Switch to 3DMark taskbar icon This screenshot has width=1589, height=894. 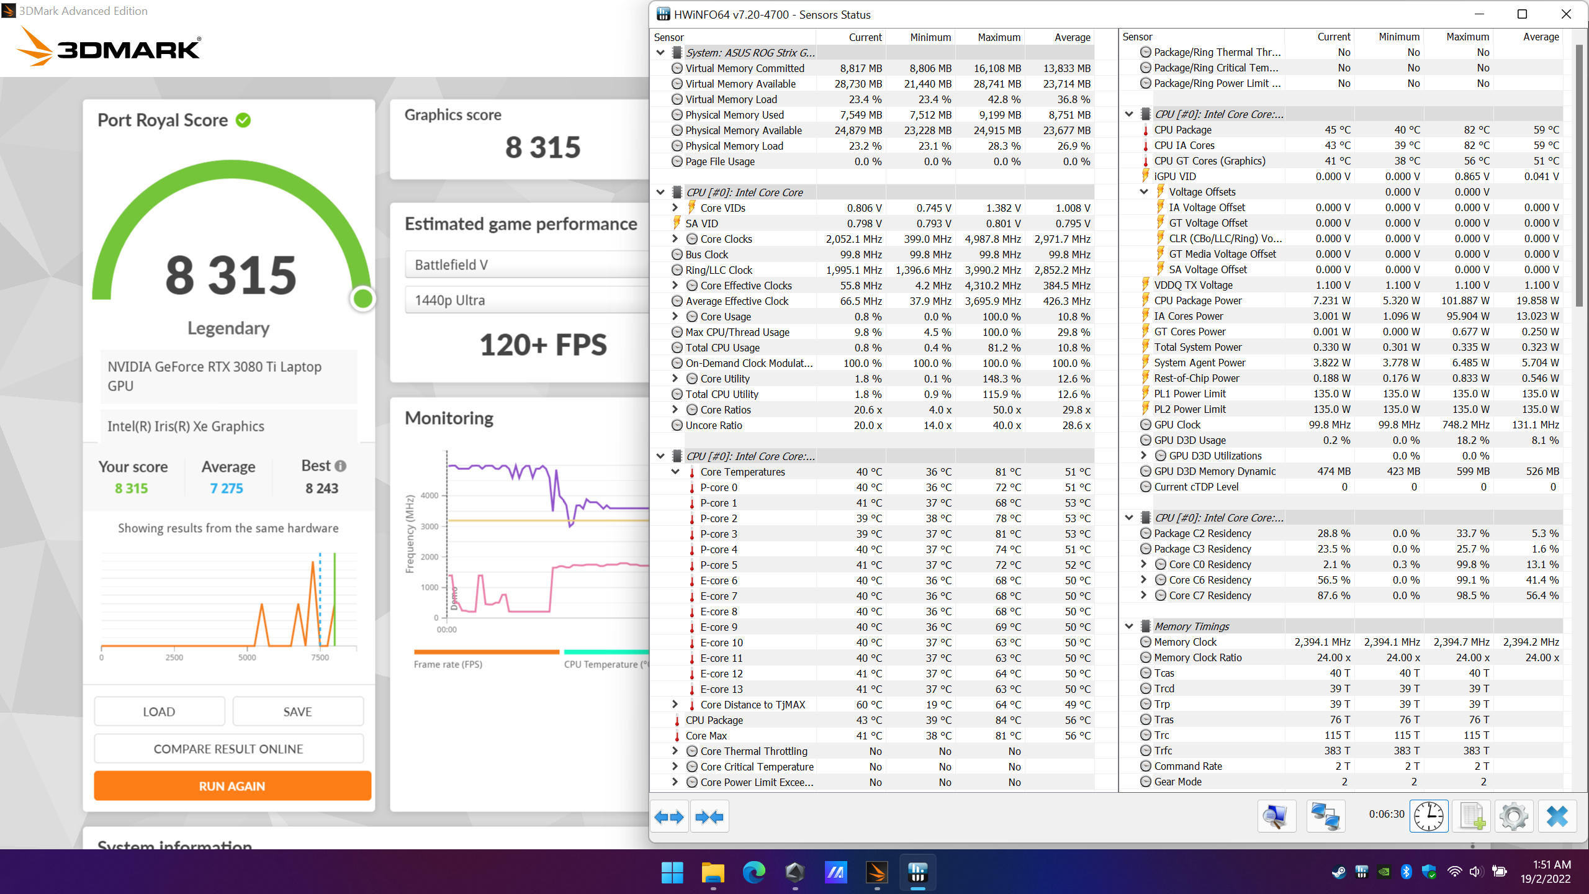coord(877,872)
